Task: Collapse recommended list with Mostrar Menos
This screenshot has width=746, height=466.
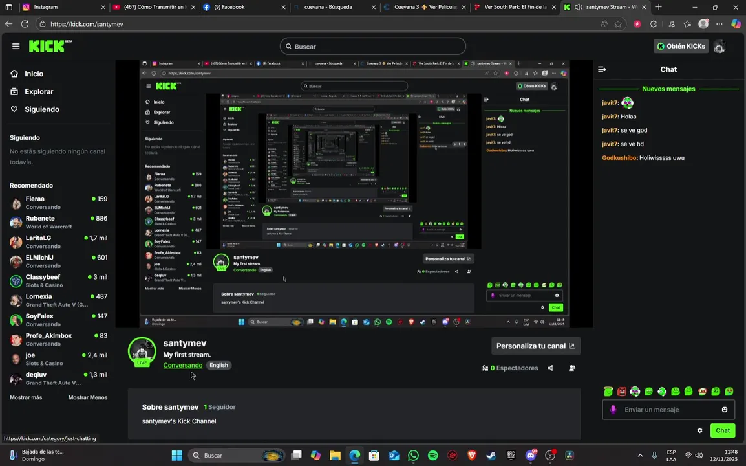Action: (x=87, y=397)
